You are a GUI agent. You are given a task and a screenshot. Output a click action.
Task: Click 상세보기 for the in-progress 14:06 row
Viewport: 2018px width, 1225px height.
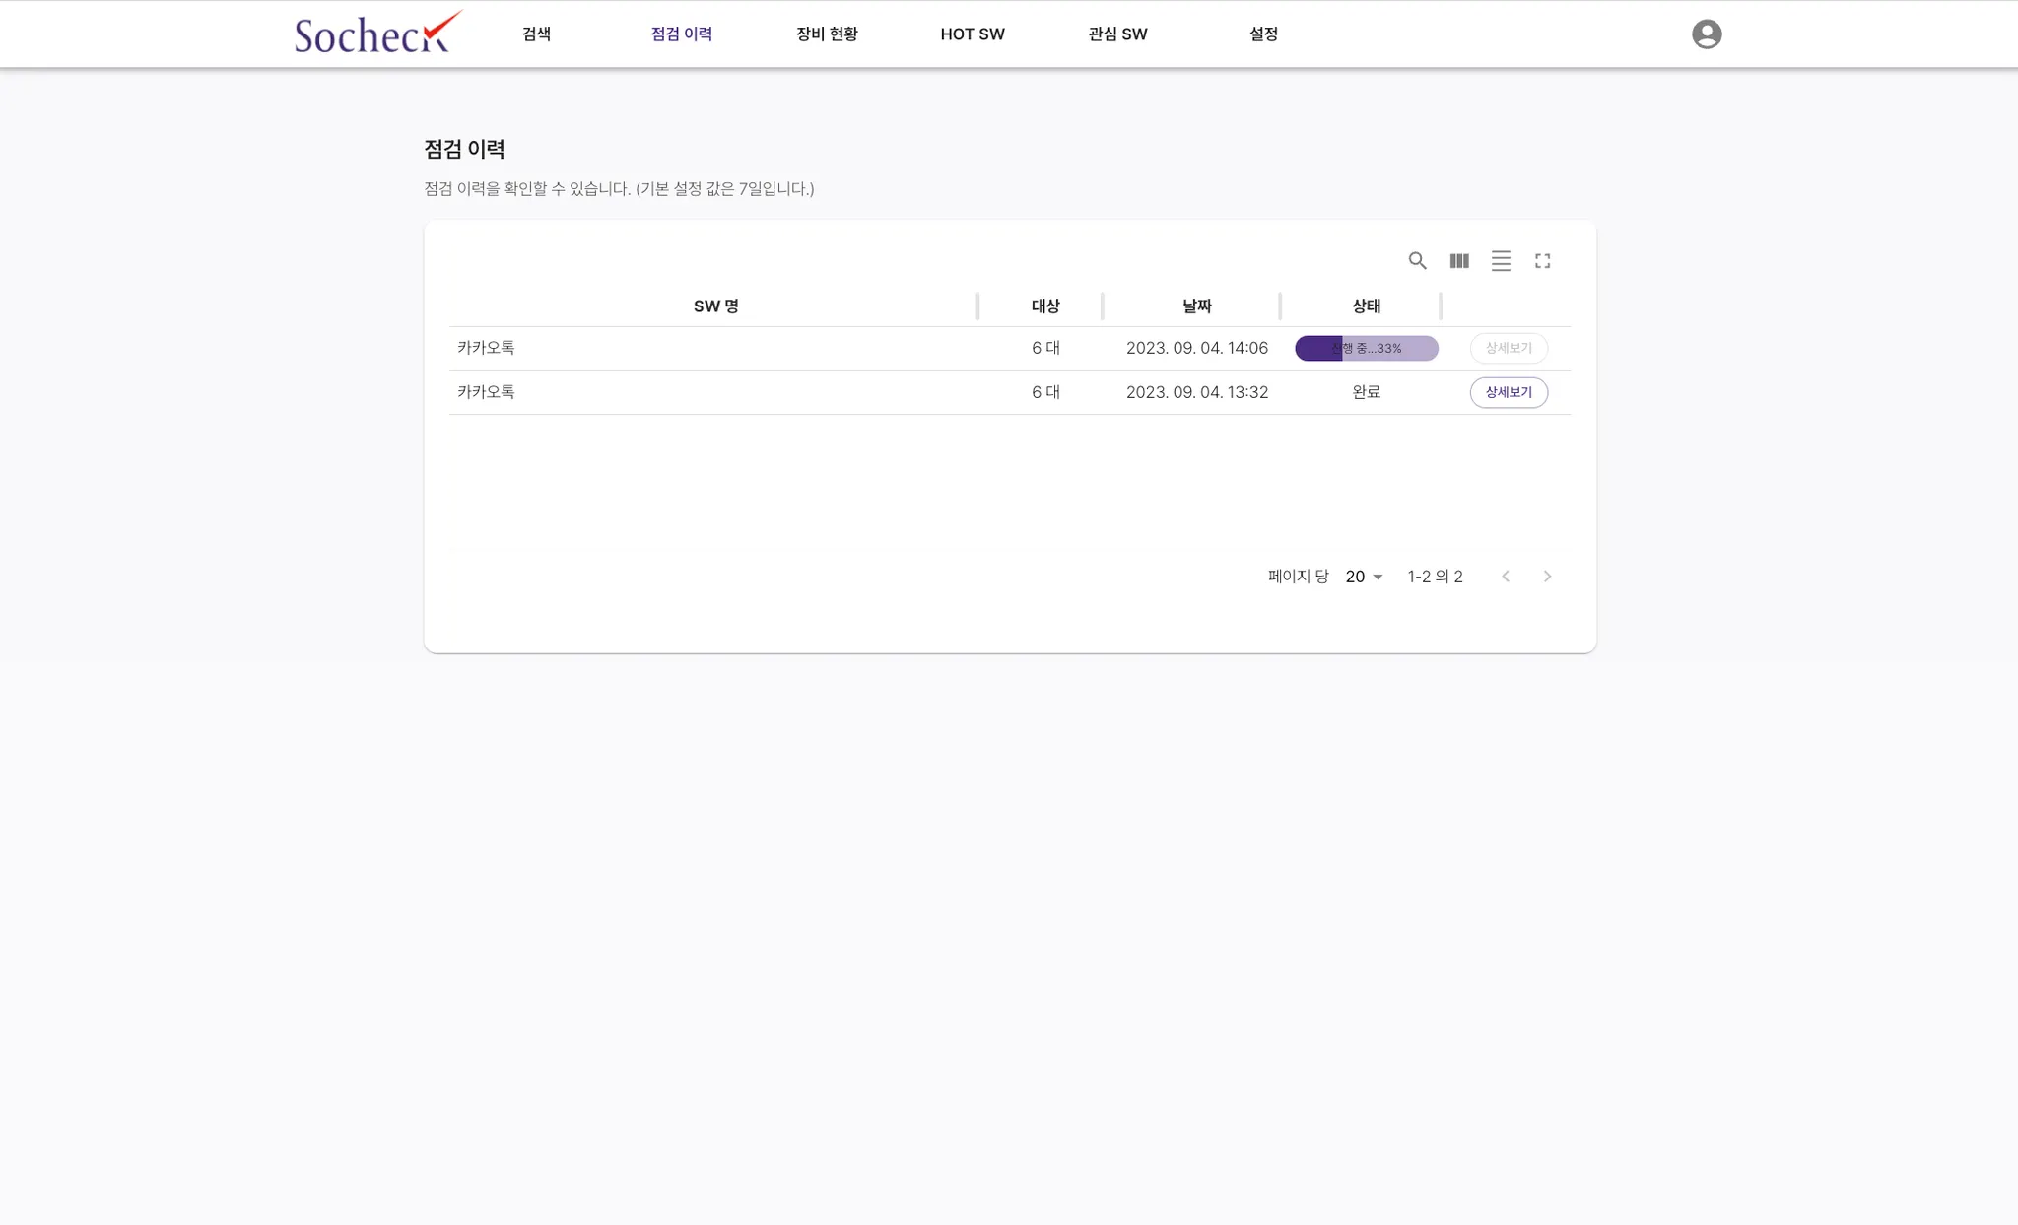pyautogui.click(x=1509, y=348)
